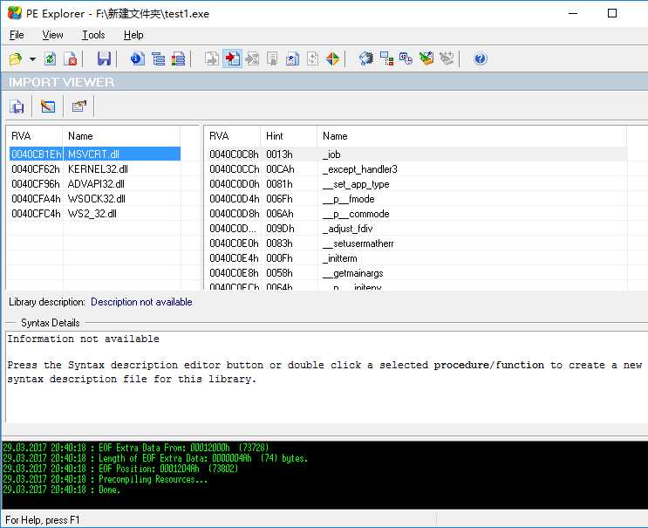Image resolution: width=648 pixels, height=528 pixels.
Task: Reload the file with the green arrows icon
Action: (x=51, y=58)
